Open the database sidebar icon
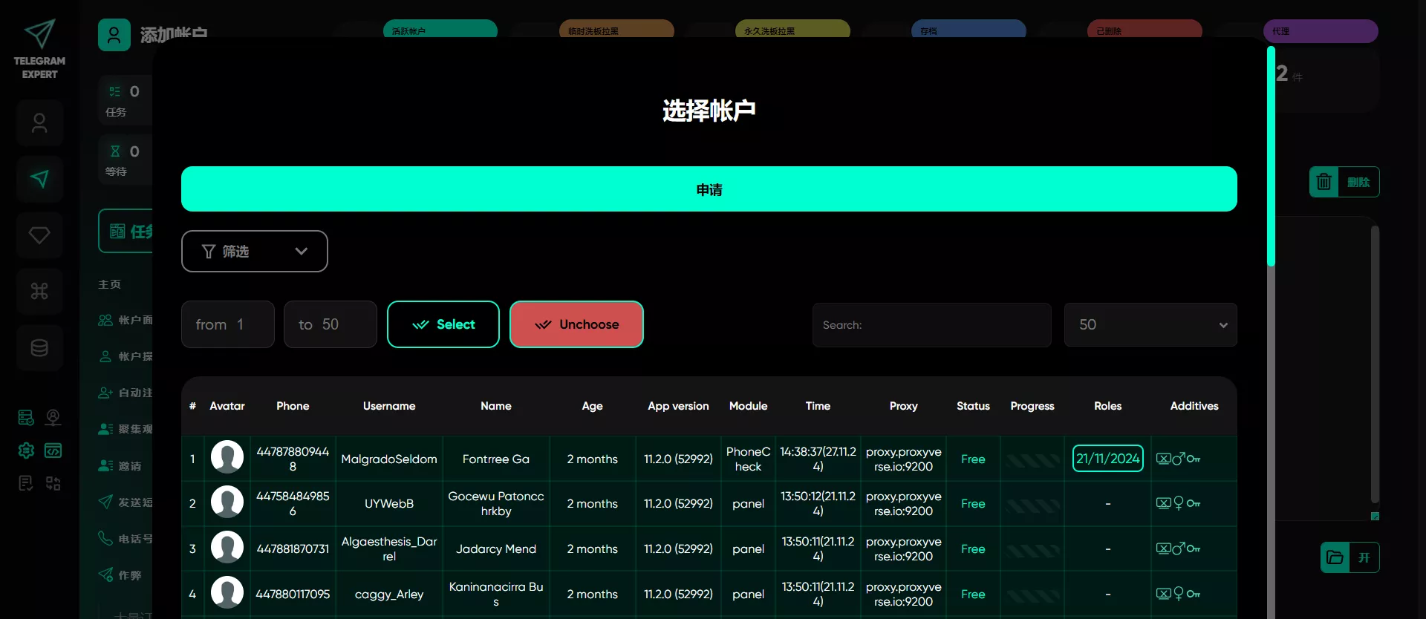This screenshot has height=619, width=1426. point(39,347)
